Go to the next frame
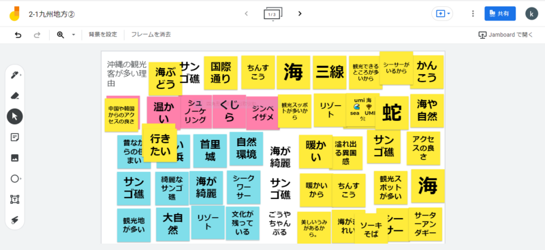This screenshot has height=250, width=545. coord(300,14)
